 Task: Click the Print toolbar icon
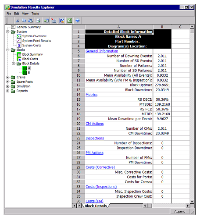(38, 21)
